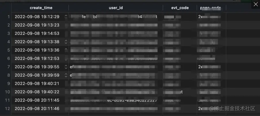Select row number 1
This screenshot has height=116, width=260.
[x=9, y=17]
